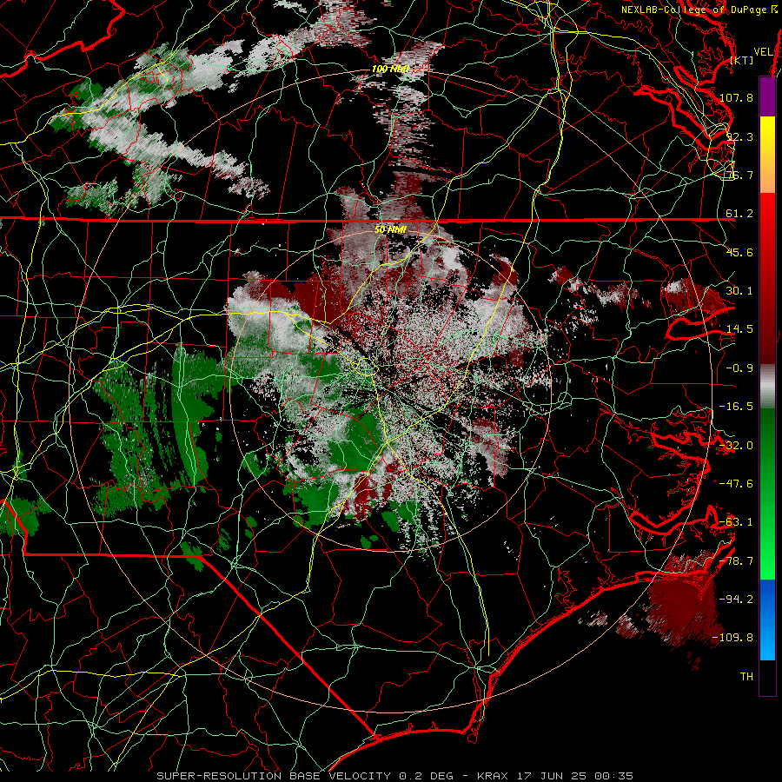Viewport: 782px width, 782px height.
Task: Click the 76.7 velocity scale label
Action: click(739, 175)
